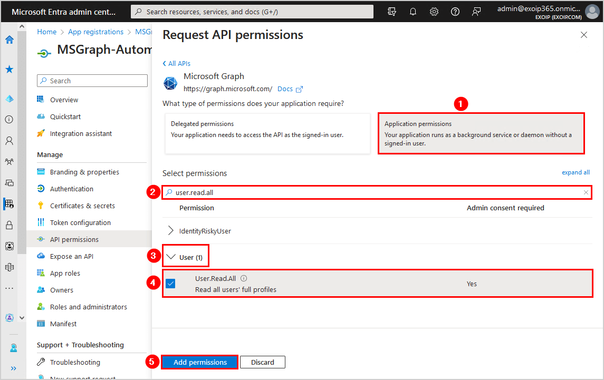Clear the permission search with X icon
The width and height of the screenshot is (604, 380).
click(x=586, y=193)
